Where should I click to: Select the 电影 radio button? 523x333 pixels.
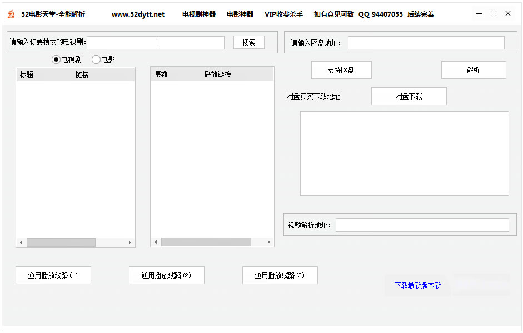click(x=96, y=59)
